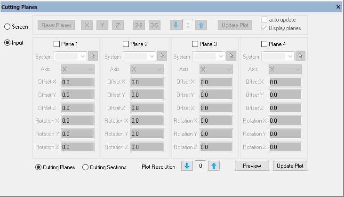Viewport: 344px width, 197px height.
Task: Select the Cutting Sections radio option
Action: point(86,167)
